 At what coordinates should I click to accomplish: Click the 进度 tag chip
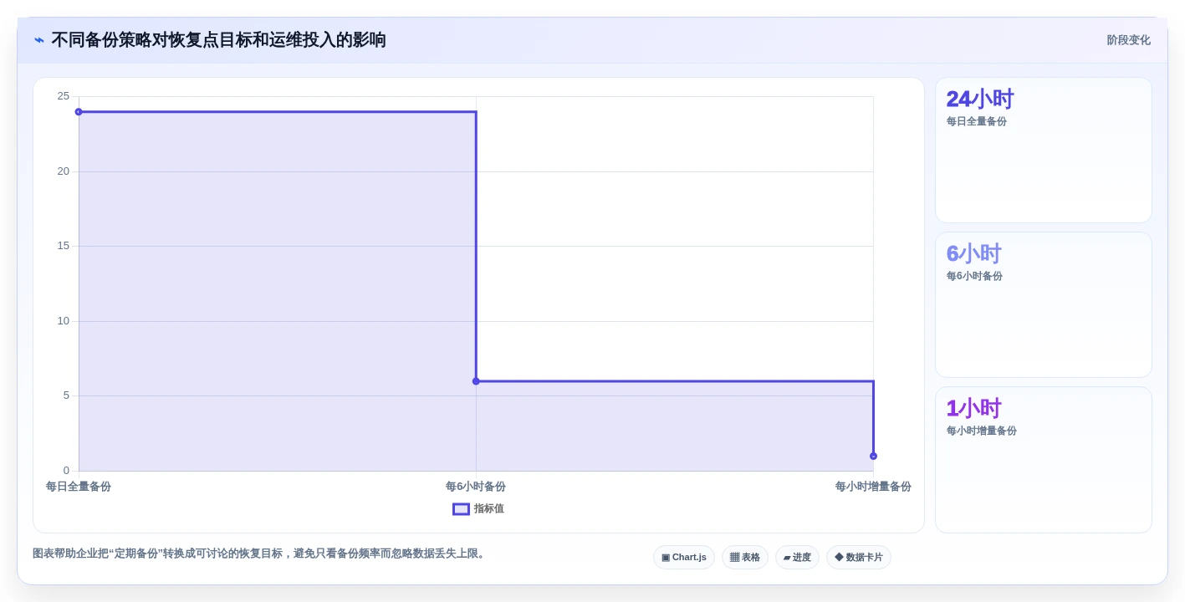(x=797, y=557)
